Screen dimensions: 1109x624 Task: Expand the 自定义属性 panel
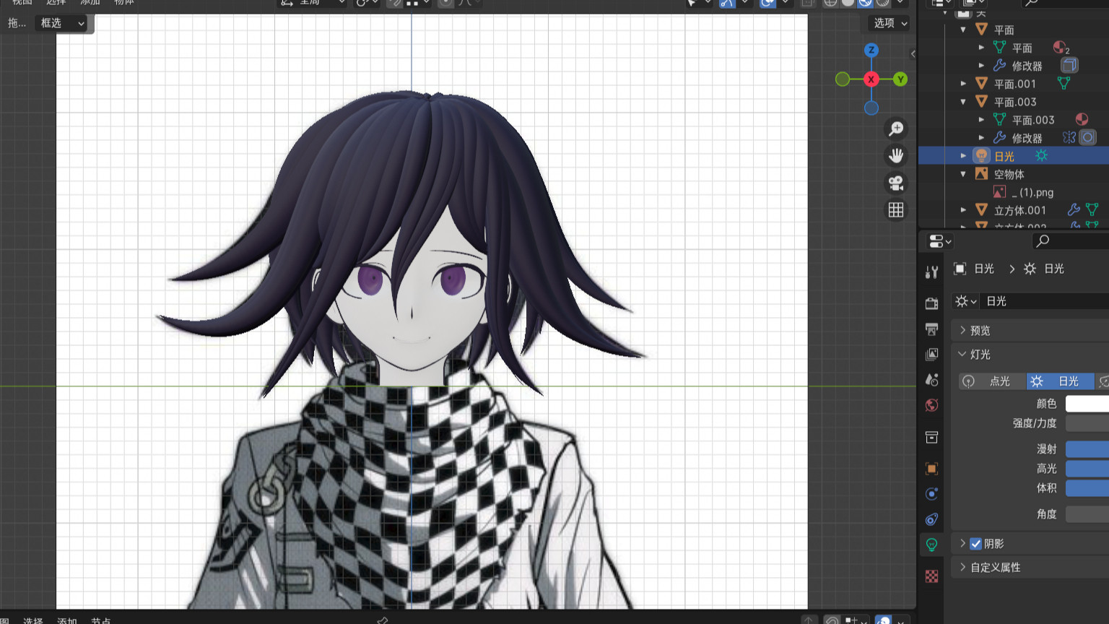click(995, 568)
